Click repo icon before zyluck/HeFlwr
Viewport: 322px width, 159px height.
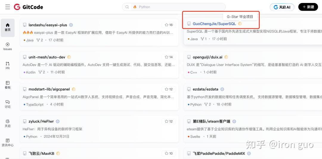click(25, 121)
